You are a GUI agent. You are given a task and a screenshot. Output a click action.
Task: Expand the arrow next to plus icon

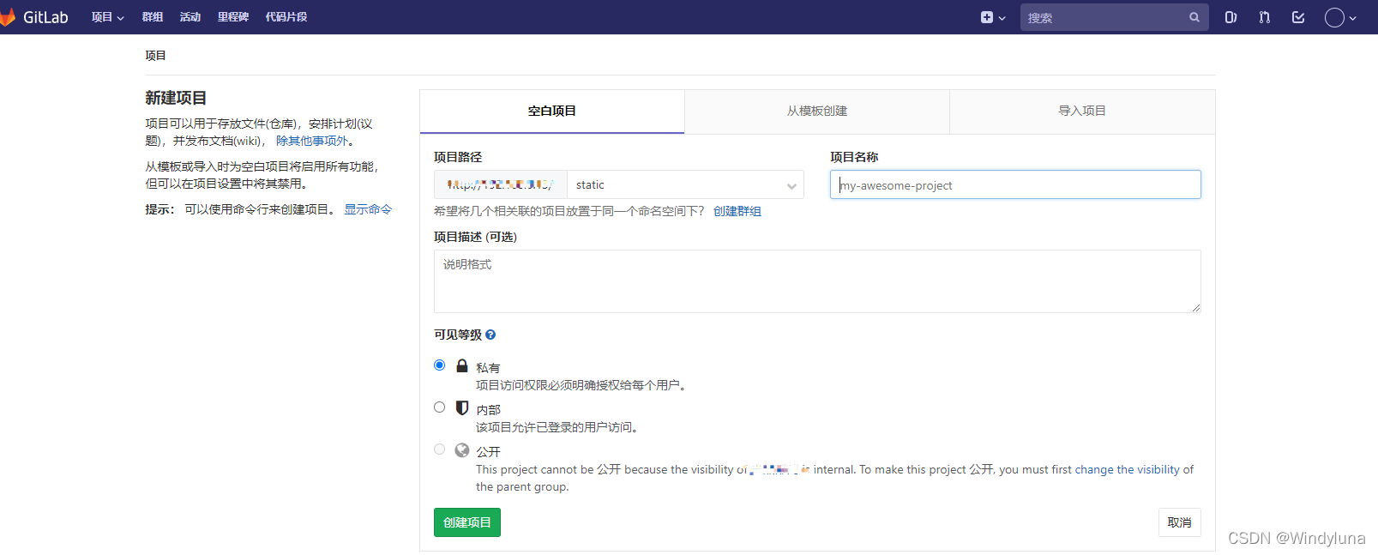[1002, 18]
